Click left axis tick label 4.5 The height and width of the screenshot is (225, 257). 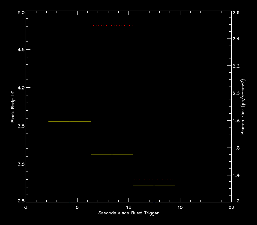[x=18, y=50]
